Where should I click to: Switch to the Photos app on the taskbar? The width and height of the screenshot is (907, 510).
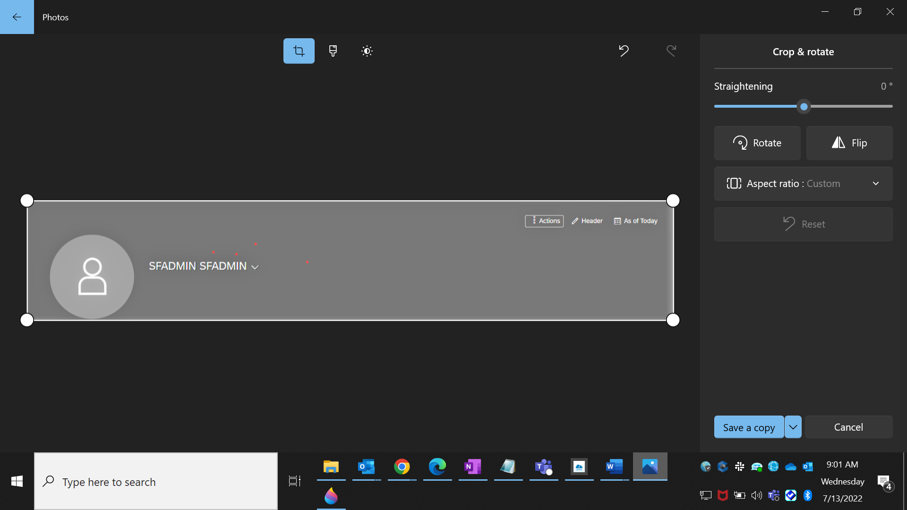[x=650, y=467]
